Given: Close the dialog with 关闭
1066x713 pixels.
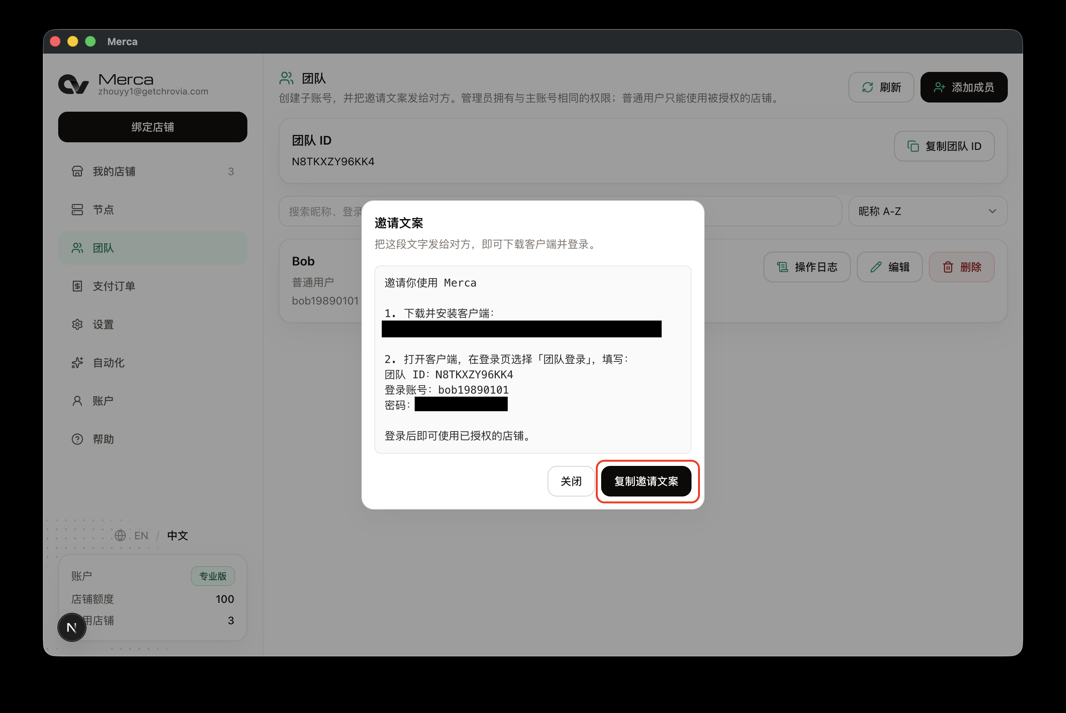Looking at the screenshot, I should tap(571, 481).
